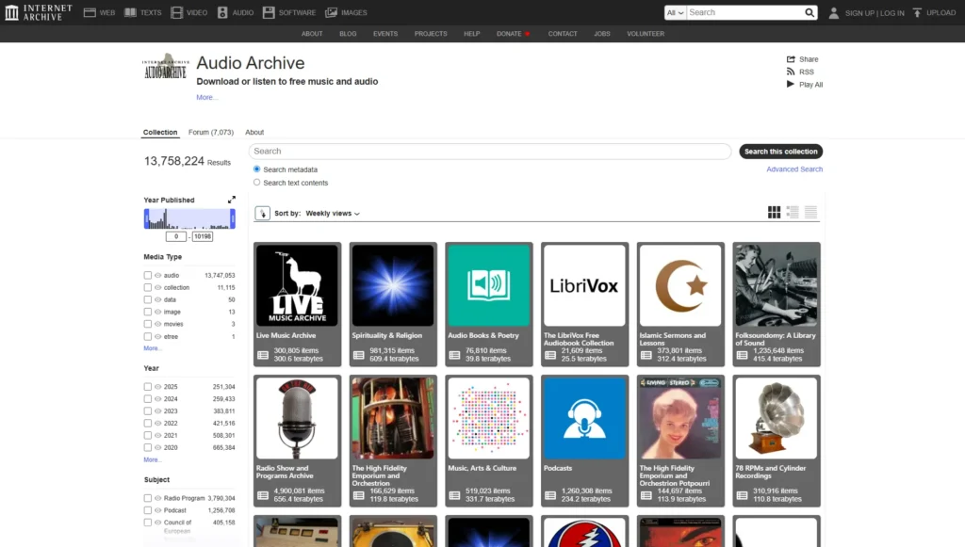This screenshot has width=965, height=547.
Task: Switch to the Collection tab
Action: (160, 132)
